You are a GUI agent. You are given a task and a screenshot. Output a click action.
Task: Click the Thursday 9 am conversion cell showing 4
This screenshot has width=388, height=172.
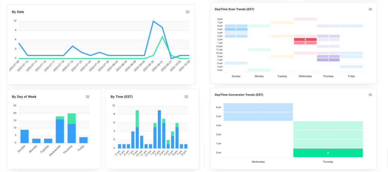point(328,153)
